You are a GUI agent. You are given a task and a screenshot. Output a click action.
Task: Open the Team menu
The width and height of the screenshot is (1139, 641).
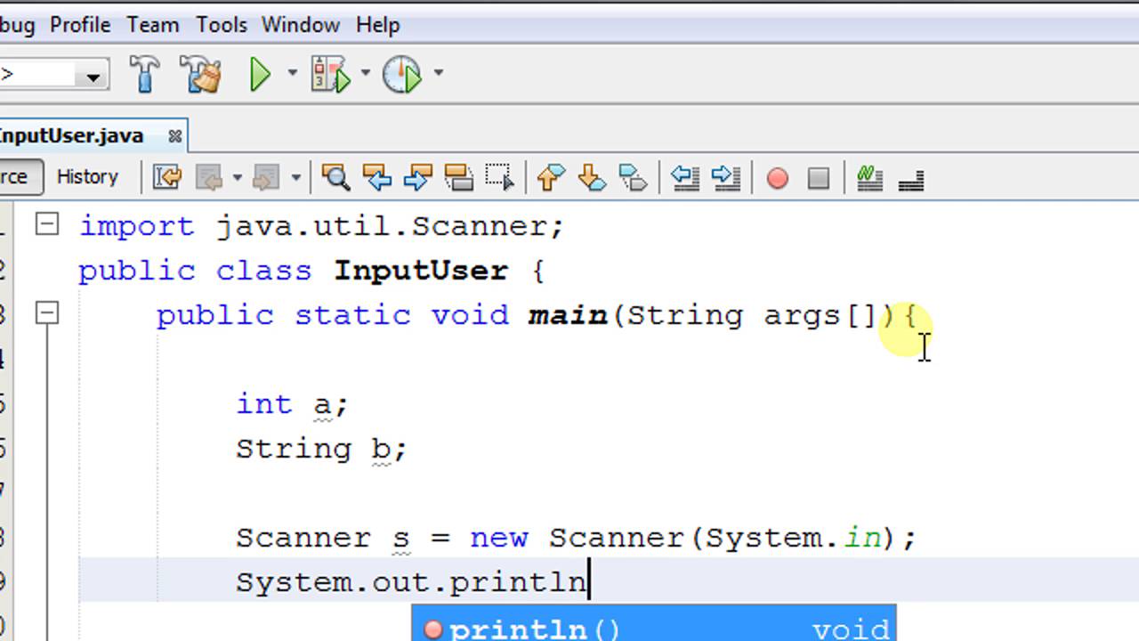[x=152, y=25]
